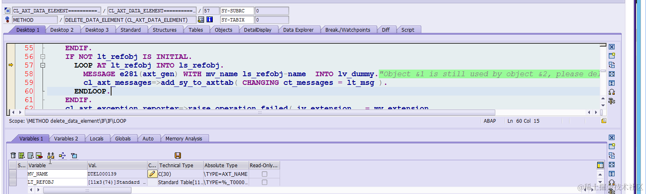Collapse the IF block at line 56
This screenshot has width=646, height=194.
(x=43, y=57)
